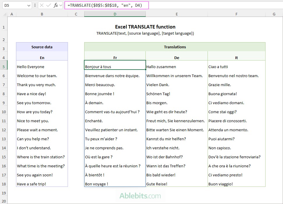Select column E header
This screenshot has height=204, width=283.
(x=177, y=14)
